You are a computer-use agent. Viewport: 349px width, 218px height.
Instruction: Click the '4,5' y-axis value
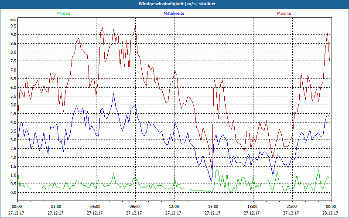14,114
